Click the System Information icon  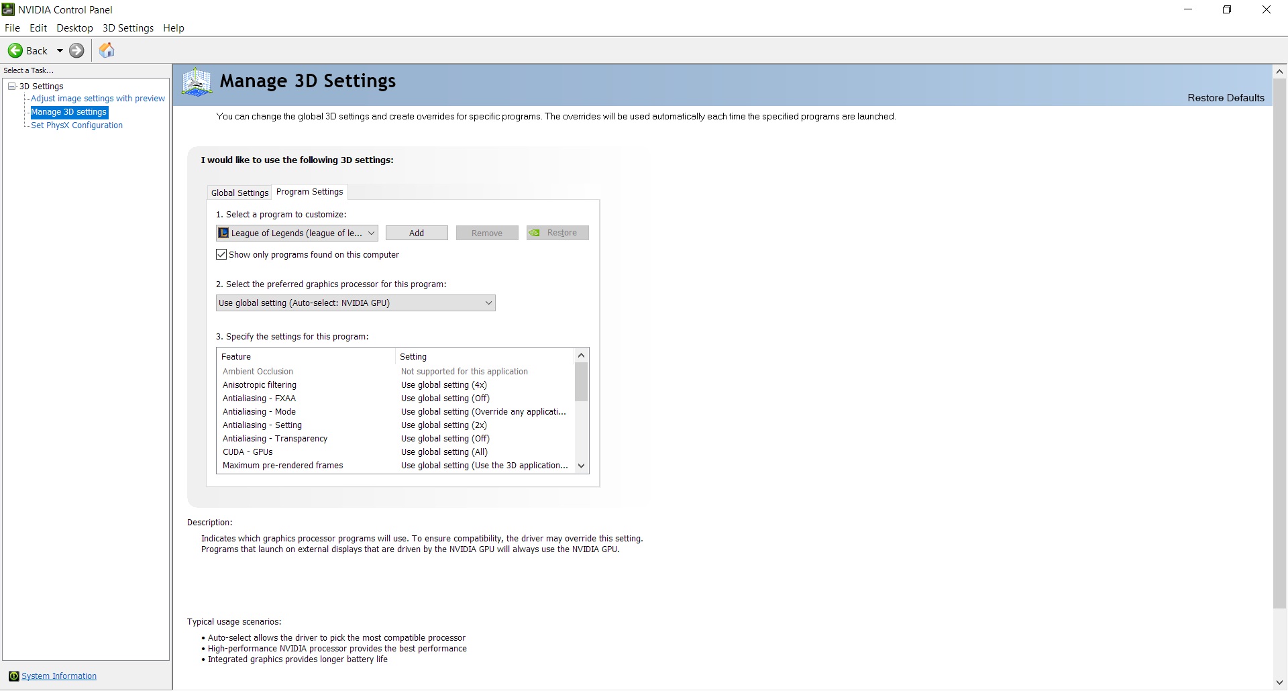pos(13,676)
